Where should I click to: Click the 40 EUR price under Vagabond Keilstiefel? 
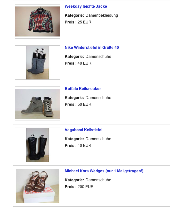pyautogui.click(x=84, y=146)
